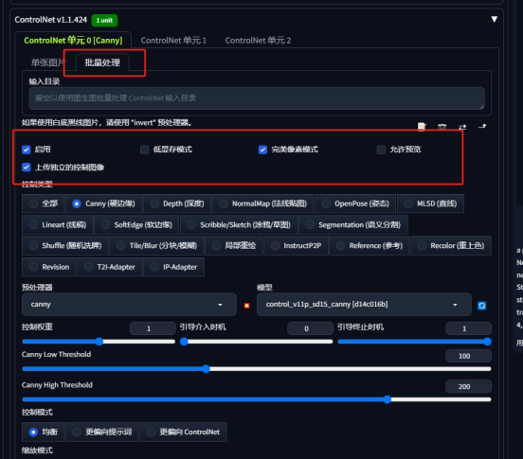Enable the 低显存模式 checkbox

click(x=144, y=150)
